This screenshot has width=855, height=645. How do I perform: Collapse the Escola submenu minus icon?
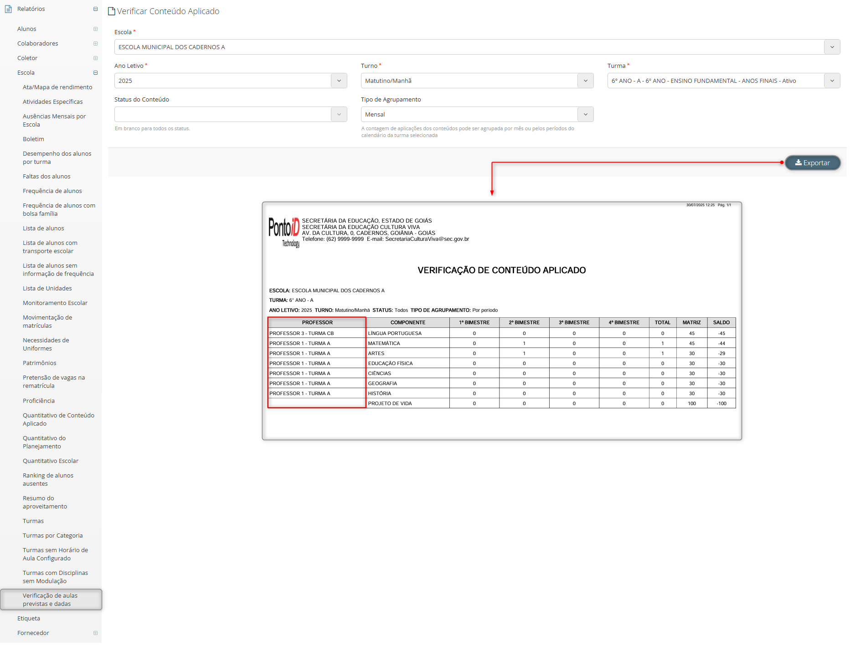pyautogui.click(x=95, y=73)
